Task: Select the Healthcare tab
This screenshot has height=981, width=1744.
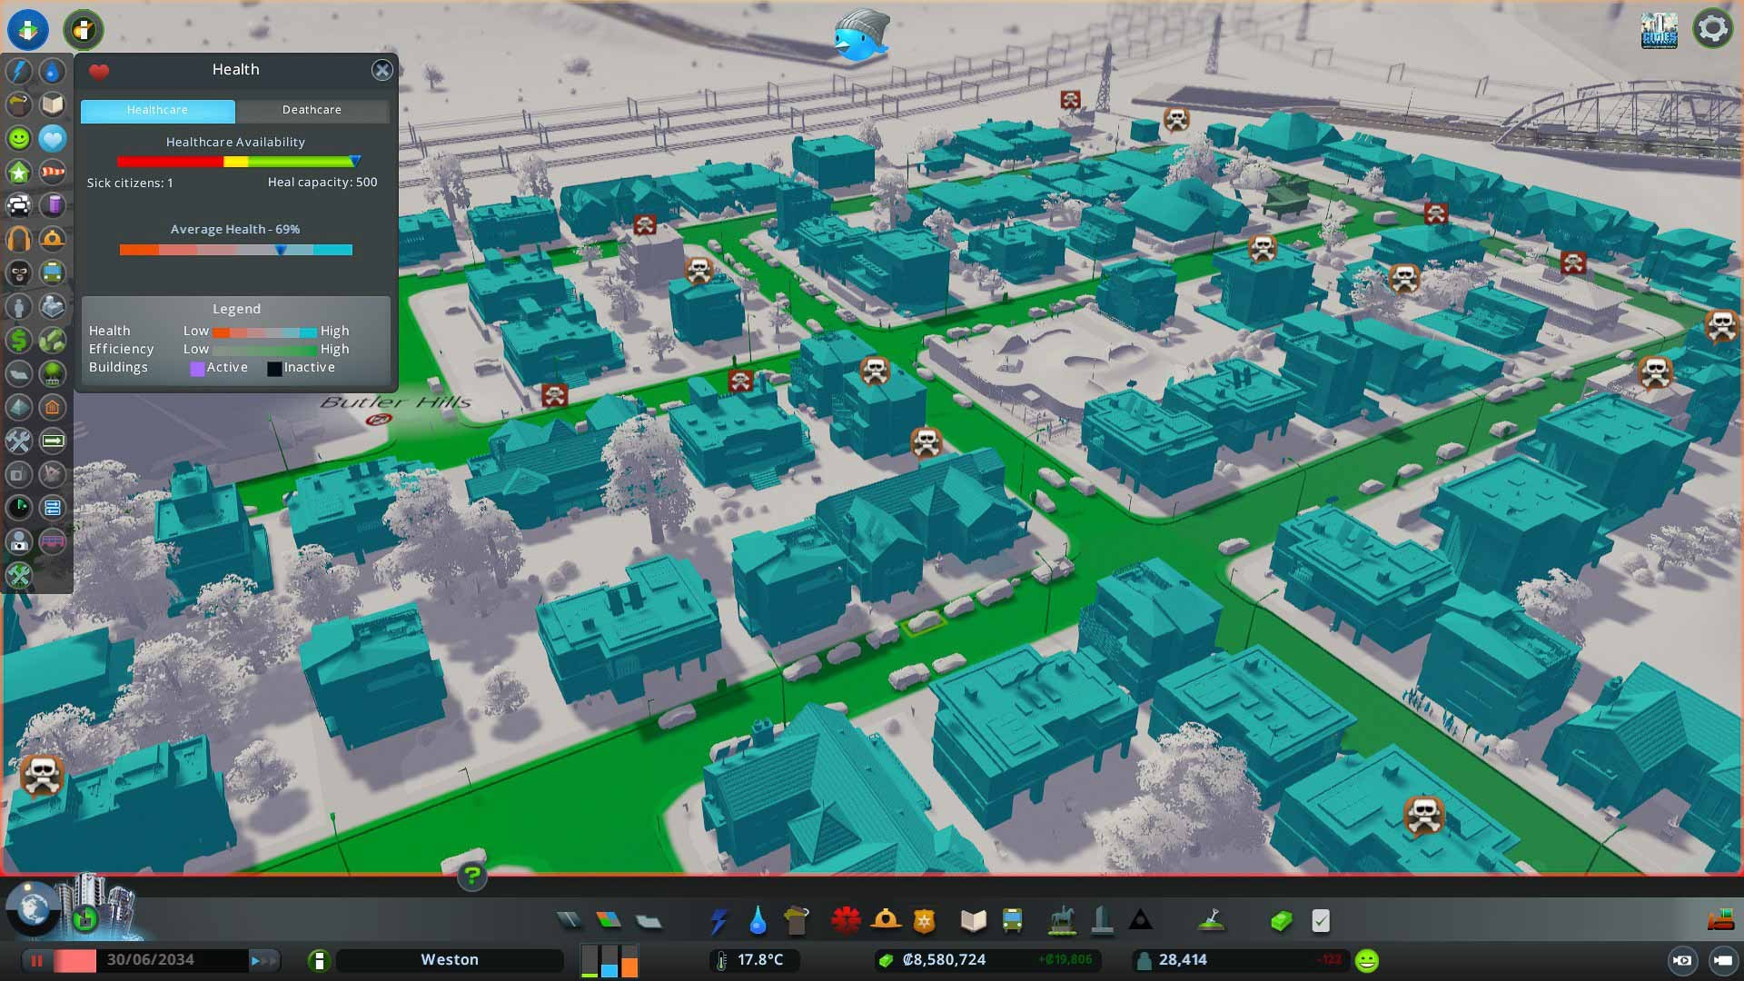Action: [157, 110]
